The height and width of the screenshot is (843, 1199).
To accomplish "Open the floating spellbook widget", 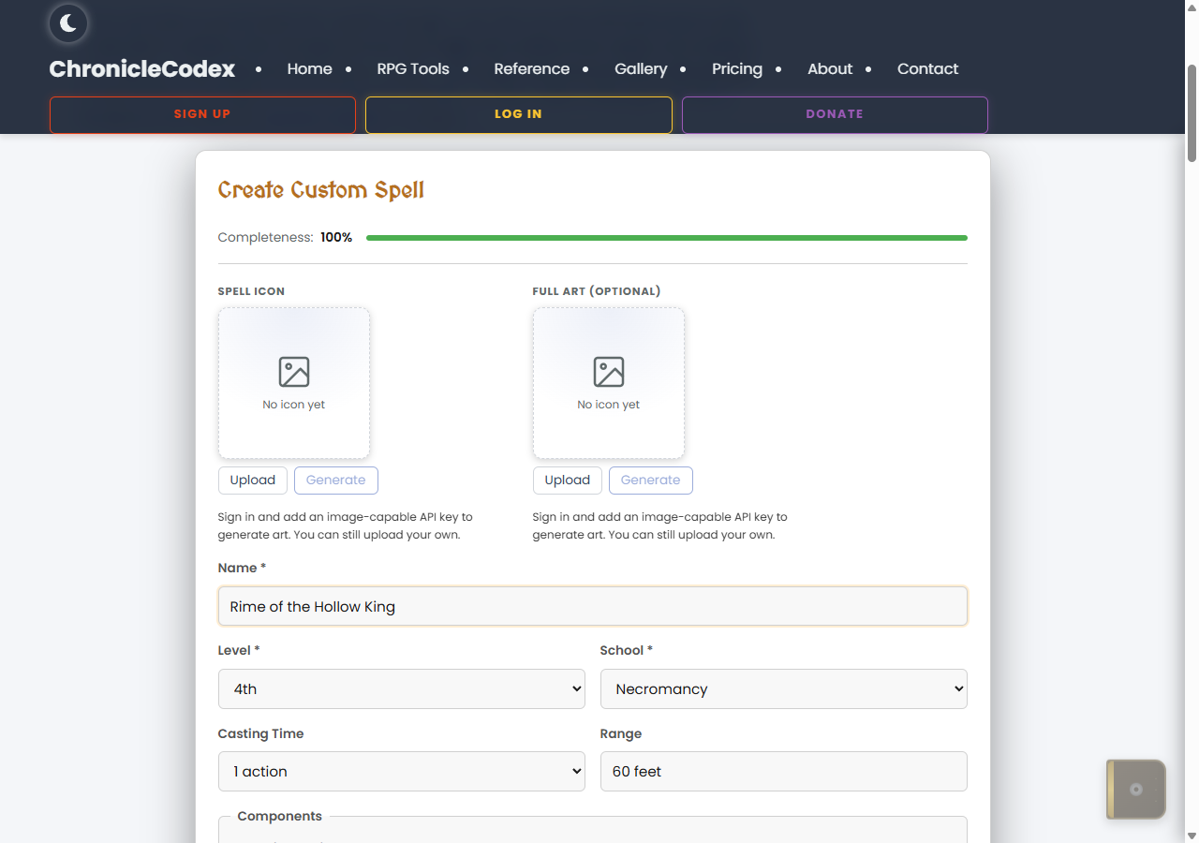I will click(1136, 790).
